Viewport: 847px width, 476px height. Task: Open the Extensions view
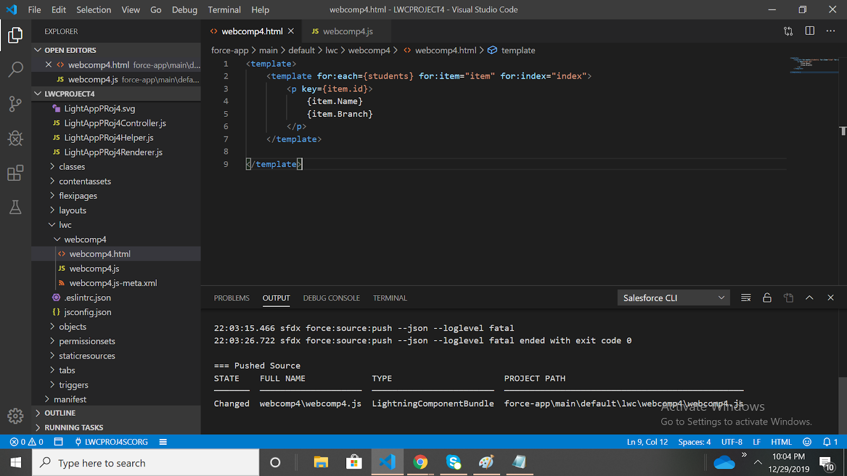[x=15, y=172]
